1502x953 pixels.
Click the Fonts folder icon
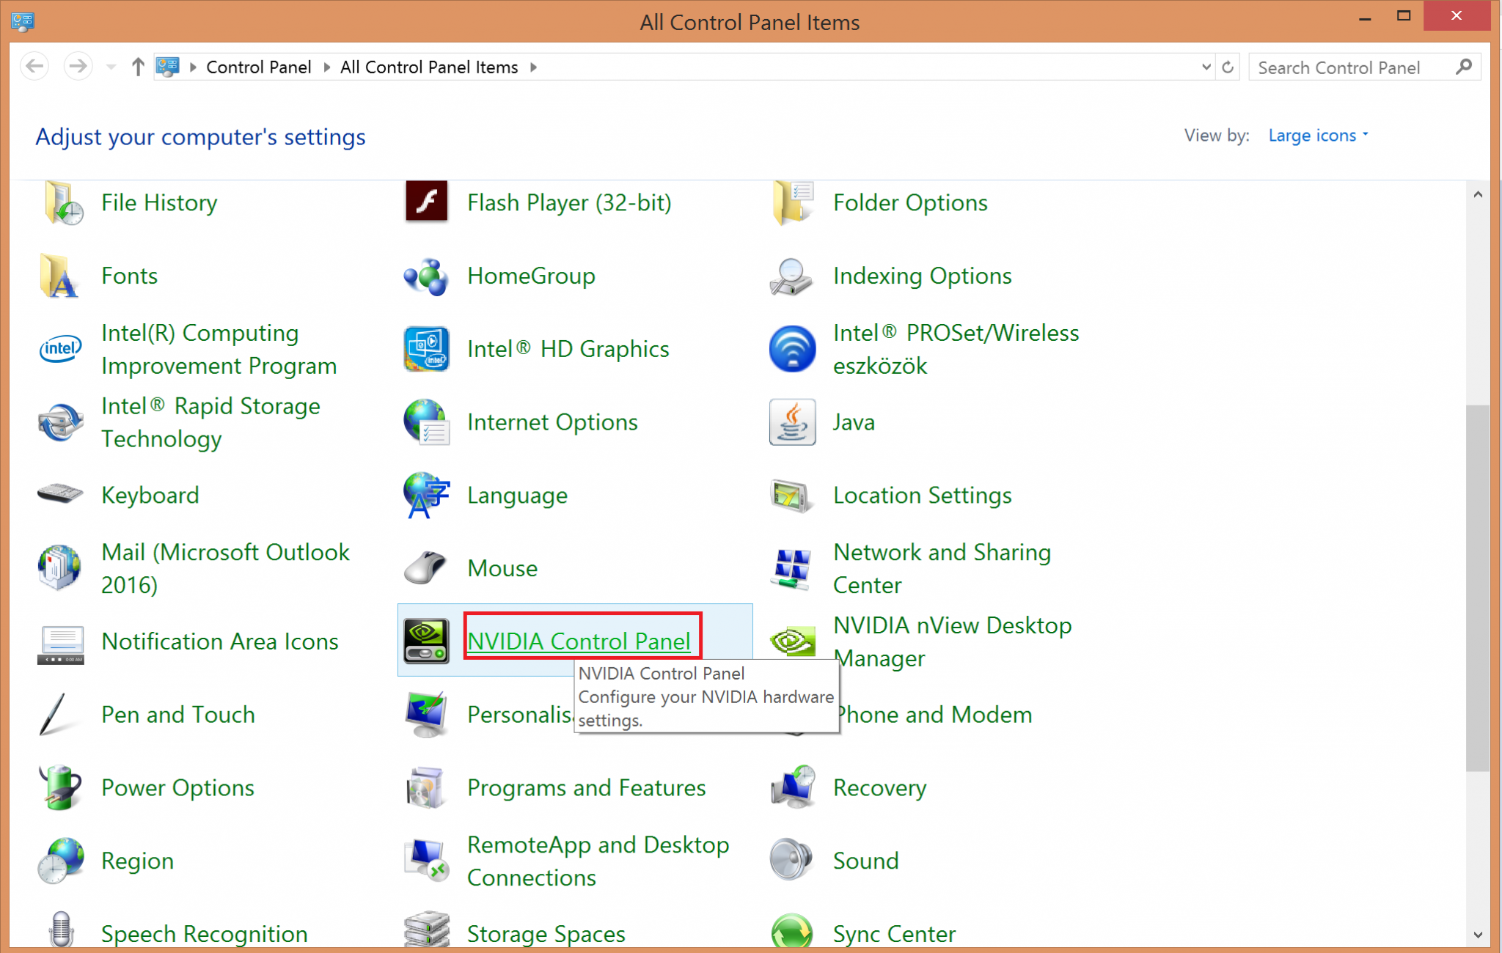coord(59,276)
